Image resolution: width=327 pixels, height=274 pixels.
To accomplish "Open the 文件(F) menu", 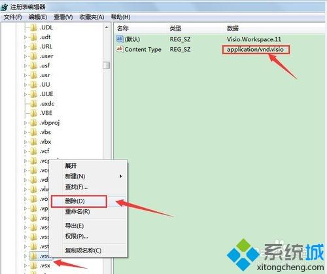I will (12, 17).
